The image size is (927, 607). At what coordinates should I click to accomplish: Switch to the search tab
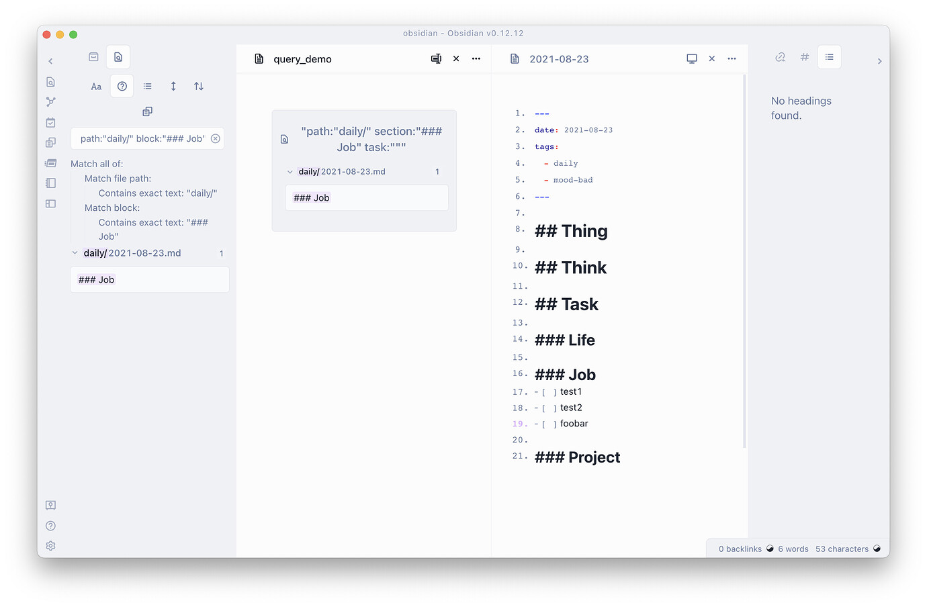pos(118,57)
